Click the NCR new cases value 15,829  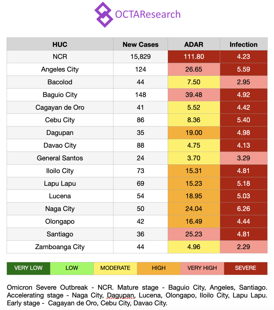coord(140,57)
